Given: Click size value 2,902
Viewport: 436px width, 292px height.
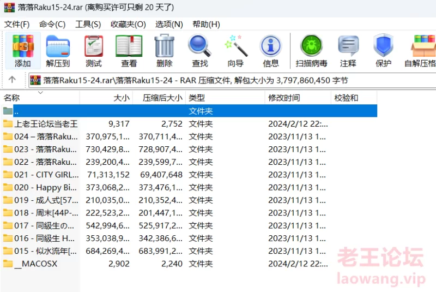Looking at the screenshot, I should (119, 263).
